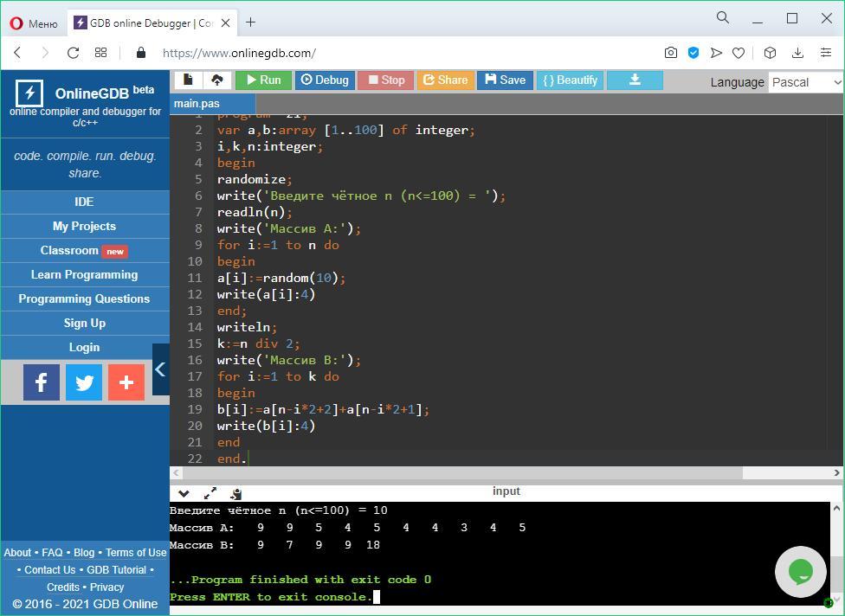Start Debug mode
The image size is (845, 616).
325,80
